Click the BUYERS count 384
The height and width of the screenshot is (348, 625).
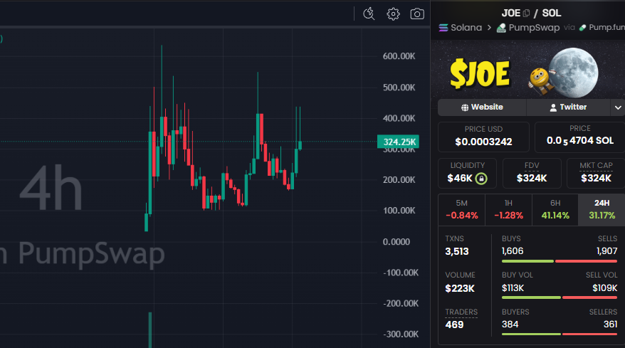pos(510,324)
